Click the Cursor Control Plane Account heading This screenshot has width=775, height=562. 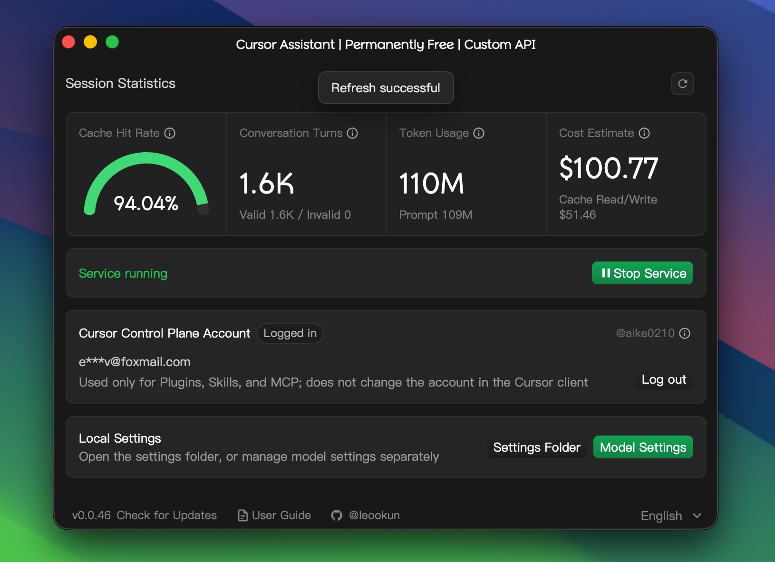[165, 333]
